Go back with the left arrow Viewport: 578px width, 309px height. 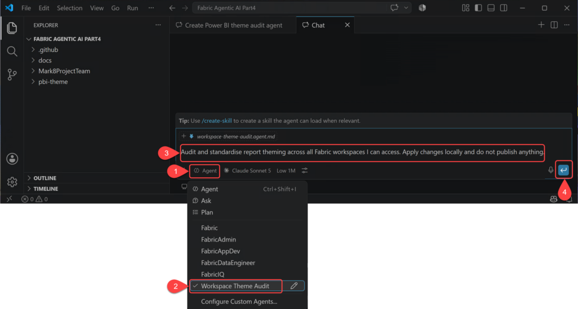pos(172,8)
